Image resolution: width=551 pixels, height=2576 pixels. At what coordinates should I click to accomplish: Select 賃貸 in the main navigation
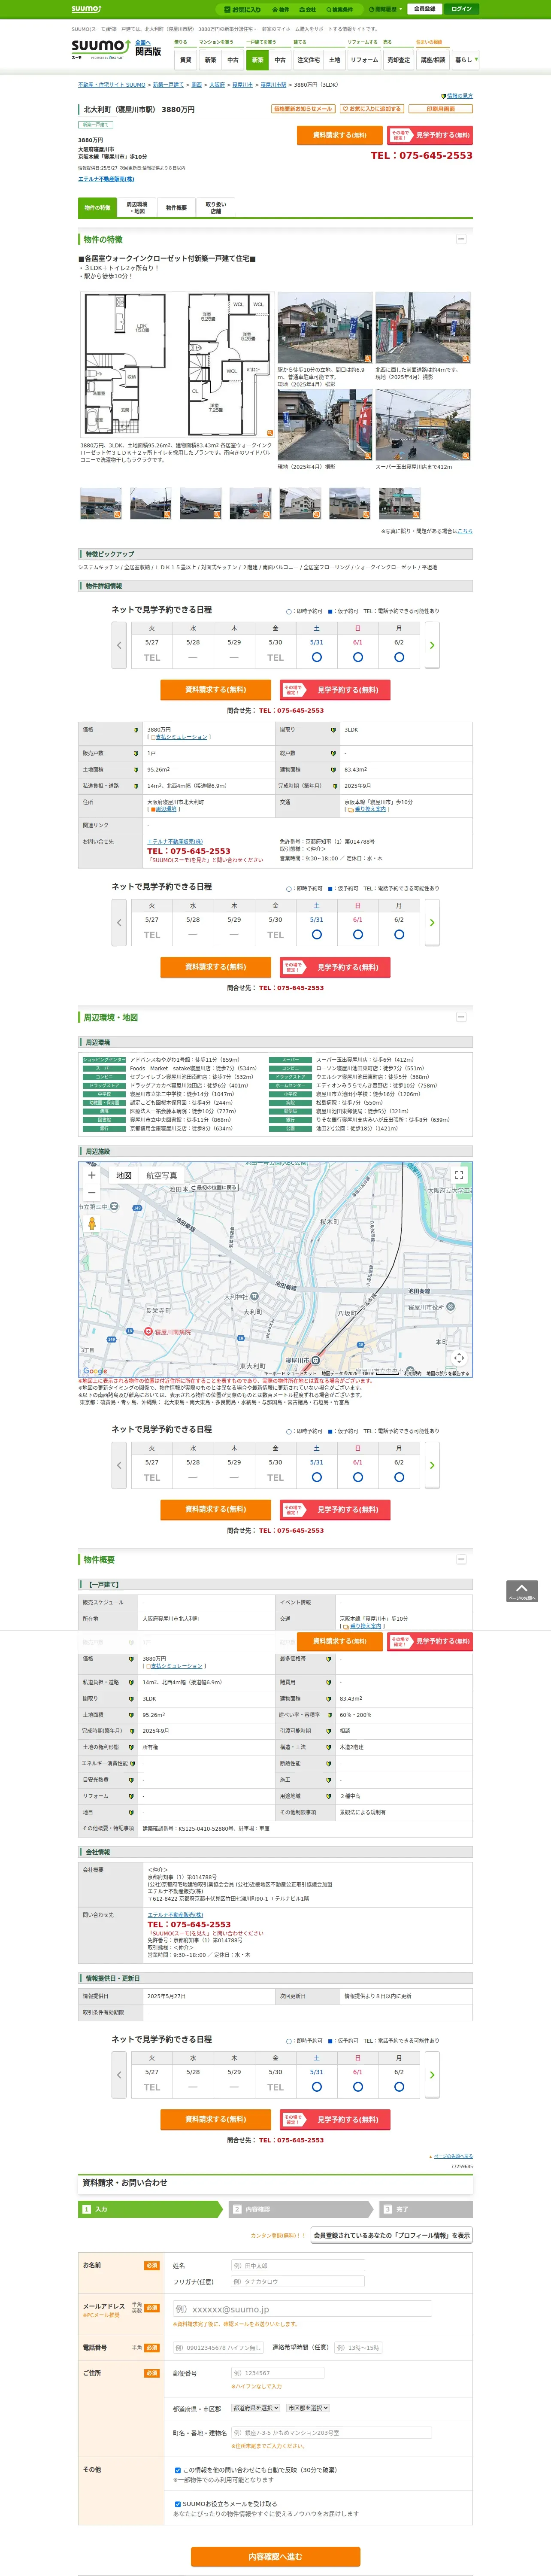pos(185,60)
